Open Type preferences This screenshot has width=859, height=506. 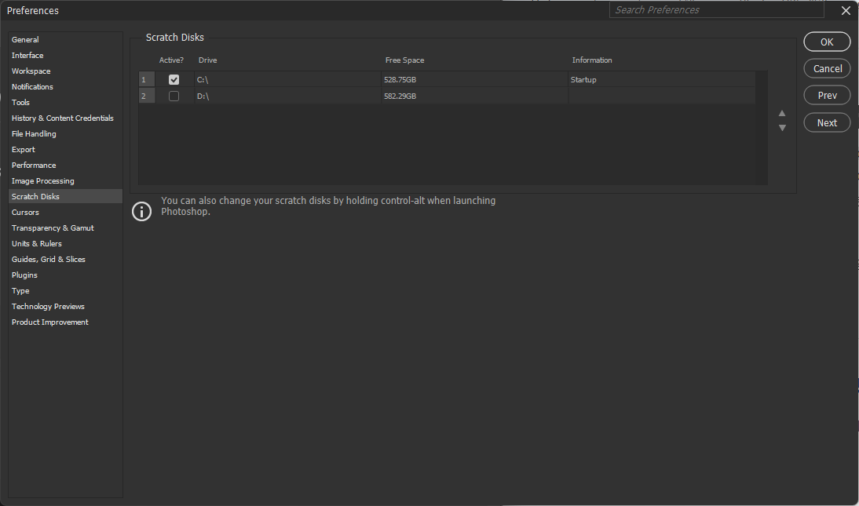pos(21,291)
